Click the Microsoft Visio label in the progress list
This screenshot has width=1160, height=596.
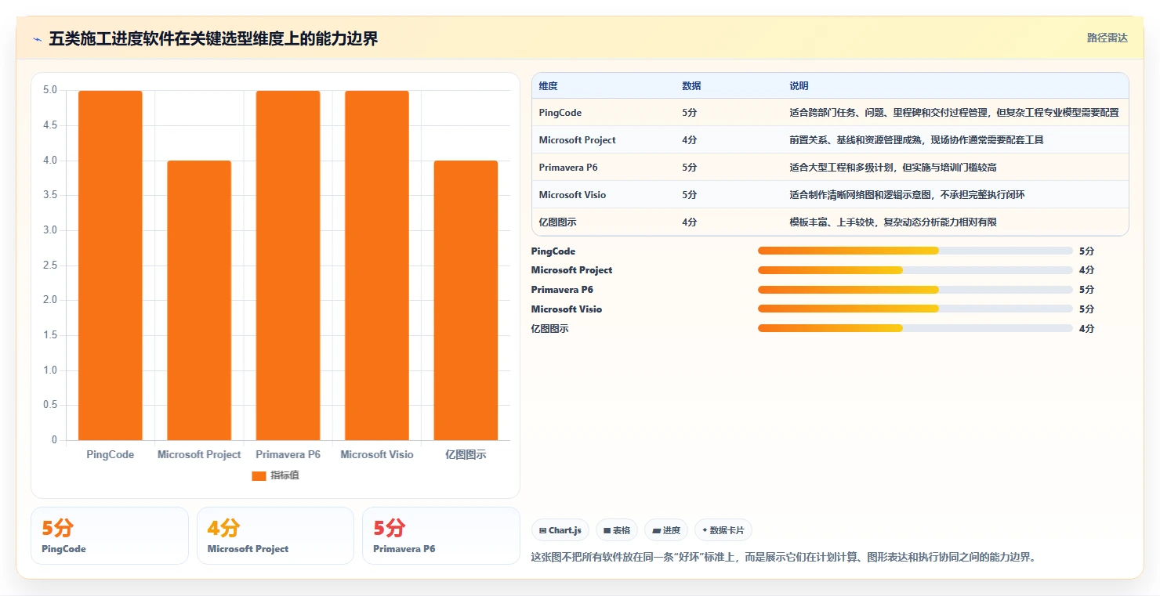click(567, 309)
